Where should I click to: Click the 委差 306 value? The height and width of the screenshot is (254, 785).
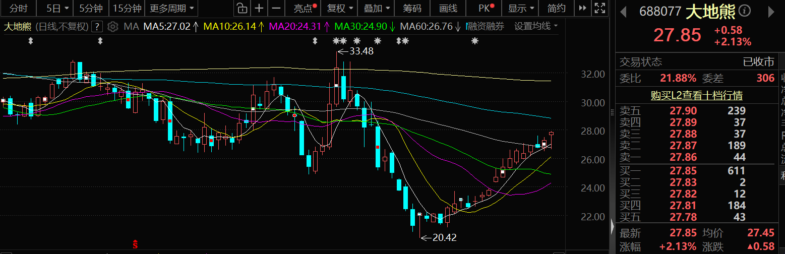coord(765,78)
